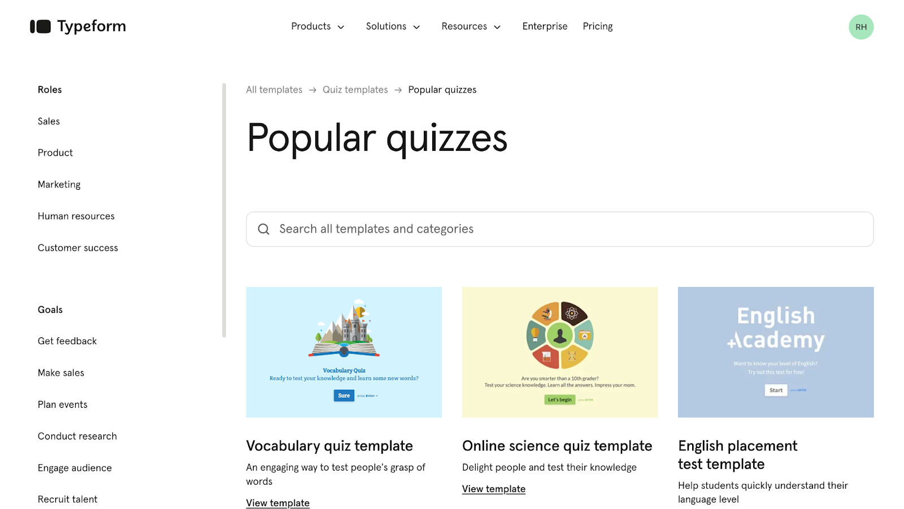
Task: Select Marketing in the Roles sidebar
Action: pyautogui.click(x=59, y=185)
